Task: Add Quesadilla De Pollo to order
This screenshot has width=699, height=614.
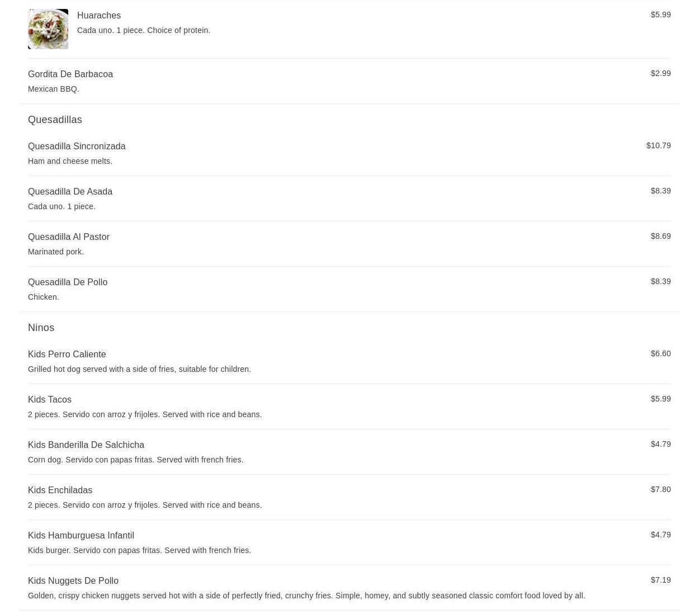Action: [x=349, y=289]
